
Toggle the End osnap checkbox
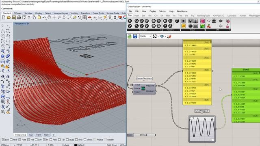tap(3, 140)
